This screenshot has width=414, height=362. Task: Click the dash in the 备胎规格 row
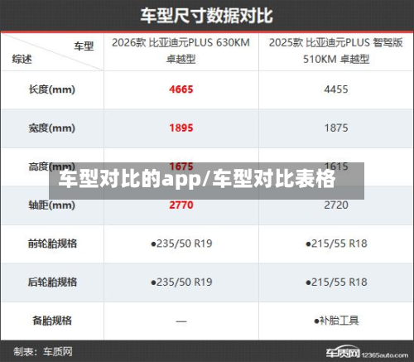coord(181,321)
